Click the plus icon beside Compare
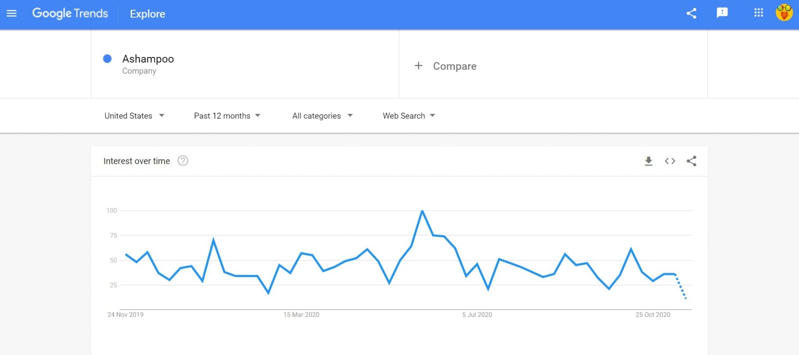This screenshot has width=799, height=355. [418, 66]
